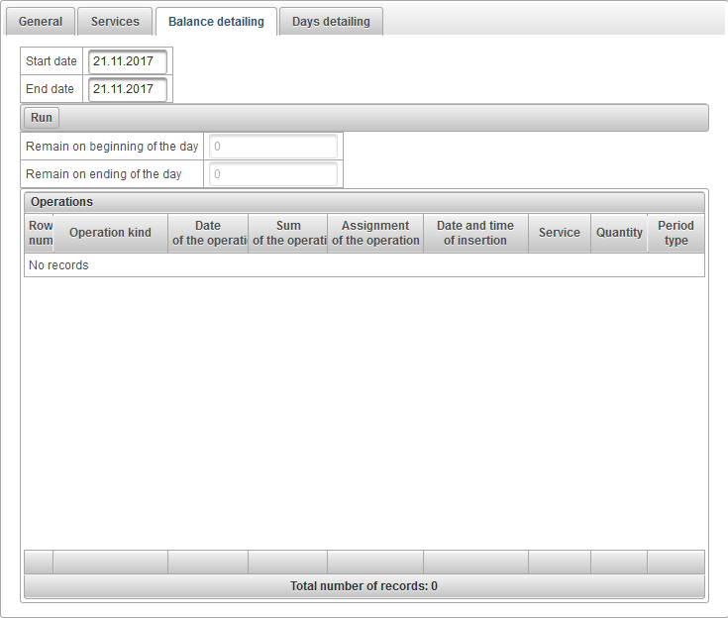The height and width of the screenshot is (619, 728).
Task: Click Date and time of insertion header
Action: pyautogui.click(x=475, y=233)
